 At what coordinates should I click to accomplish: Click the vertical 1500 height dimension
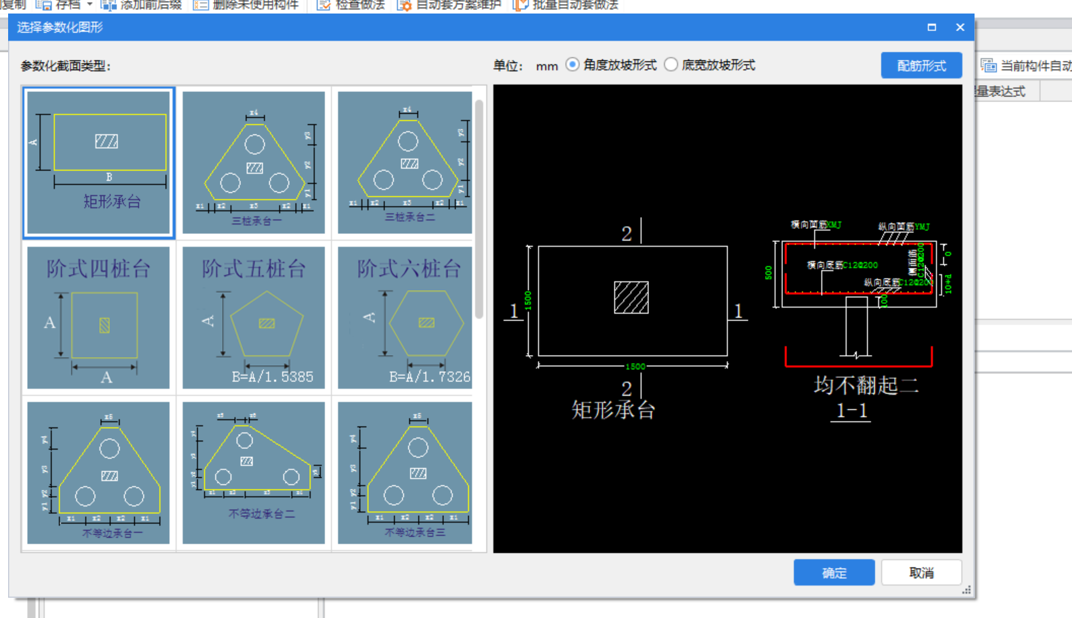(x=528, y=300)
